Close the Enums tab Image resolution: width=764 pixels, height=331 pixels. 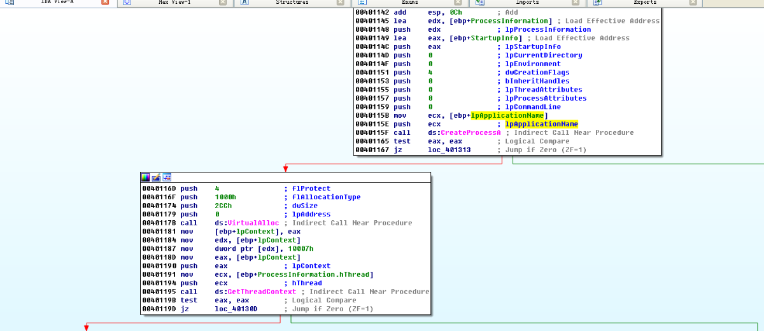tap(458, 3)
